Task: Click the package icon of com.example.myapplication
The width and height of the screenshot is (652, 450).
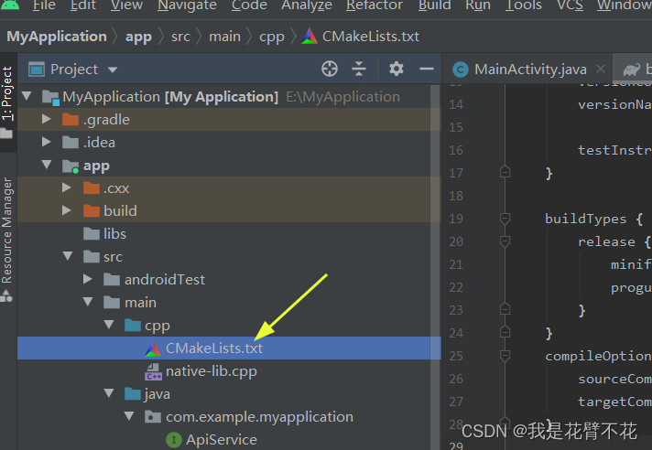Action: [x=153, y=417]
